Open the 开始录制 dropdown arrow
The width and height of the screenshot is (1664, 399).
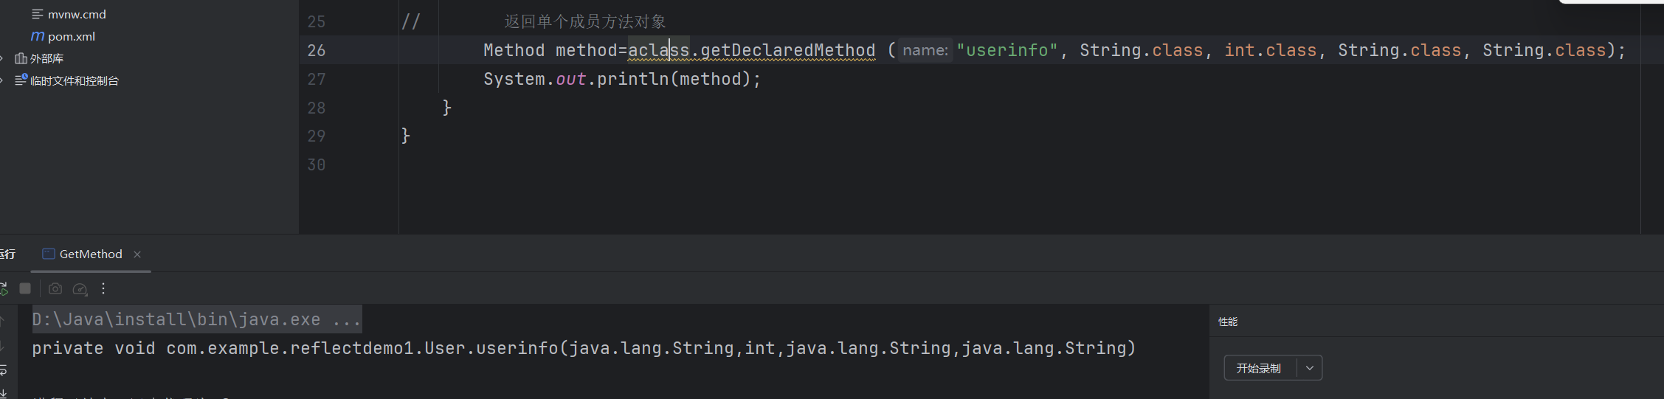[x=1310, y=368]
